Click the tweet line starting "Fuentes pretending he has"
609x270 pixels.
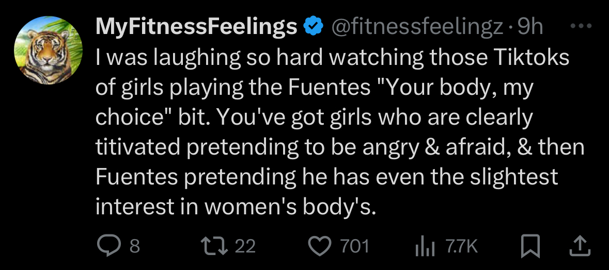click(x=326, y=178)
